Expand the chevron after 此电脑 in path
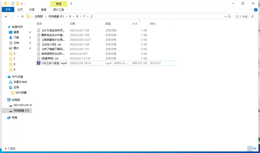Screen dimensions: 260x153 [45, 17]
